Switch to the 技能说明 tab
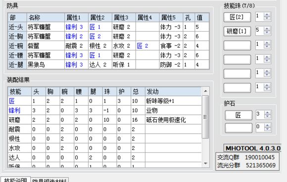 15,180
